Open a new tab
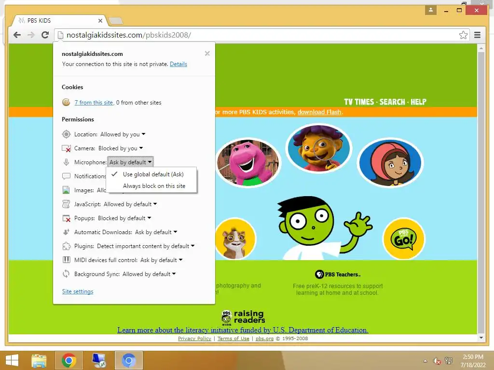The image size is (494, 370). click(x=116, y=21)
